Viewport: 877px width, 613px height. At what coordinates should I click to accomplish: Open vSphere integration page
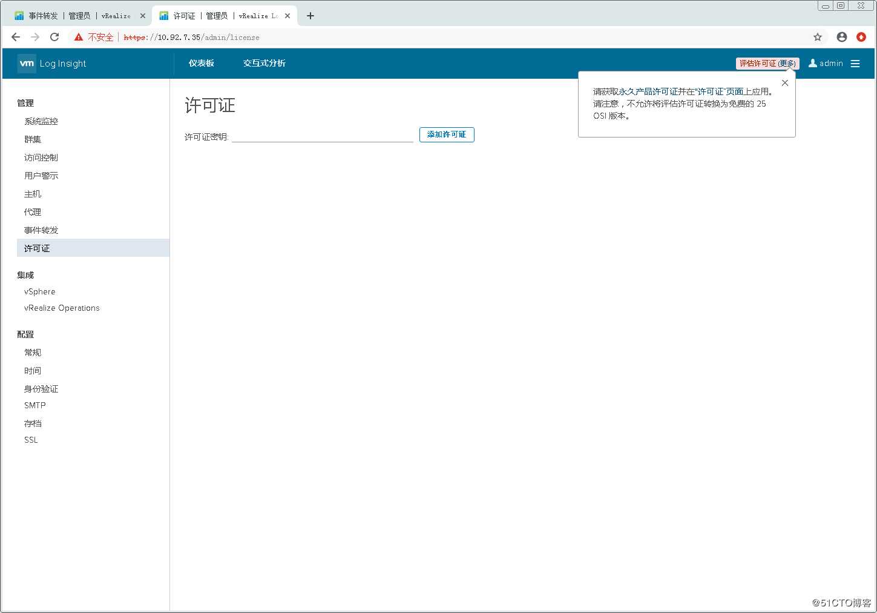point(40,291)
